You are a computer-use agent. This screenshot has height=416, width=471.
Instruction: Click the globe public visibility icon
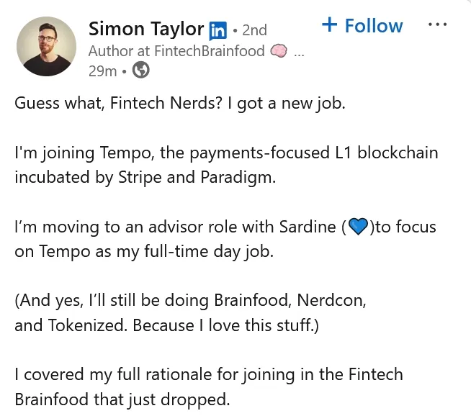pos(142,71)
